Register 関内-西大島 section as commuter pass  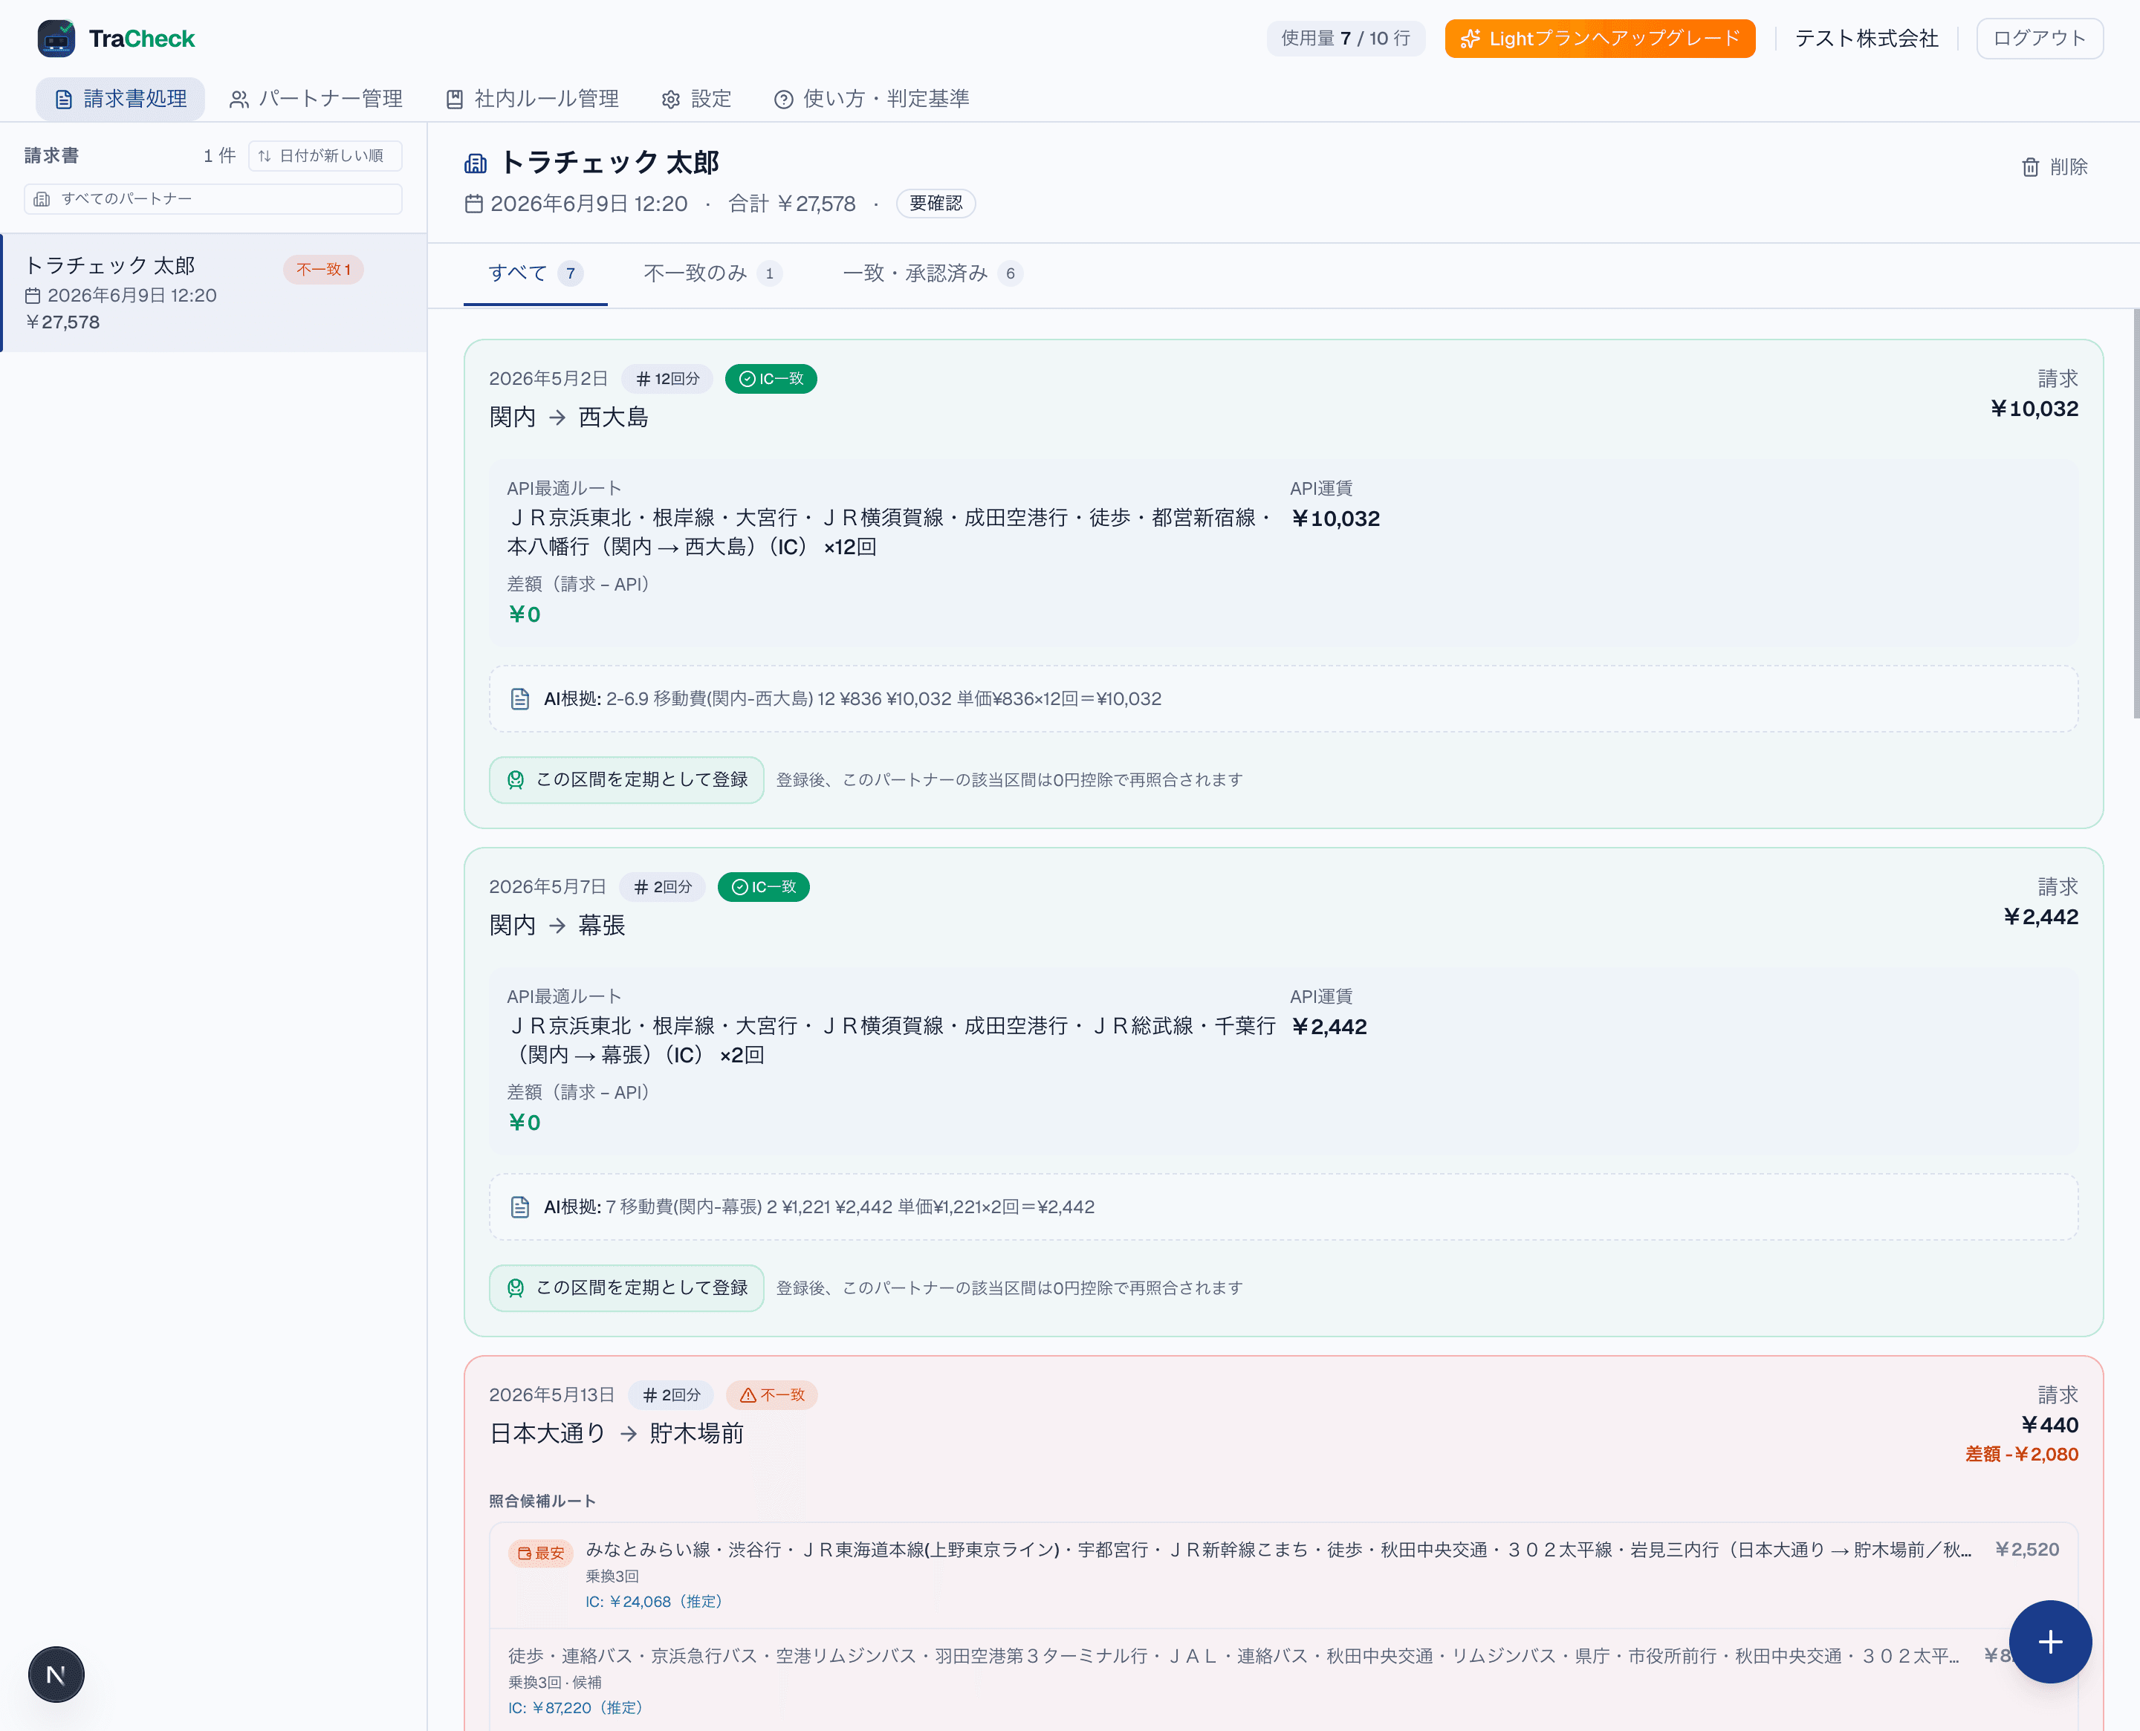tap(626, 780)
